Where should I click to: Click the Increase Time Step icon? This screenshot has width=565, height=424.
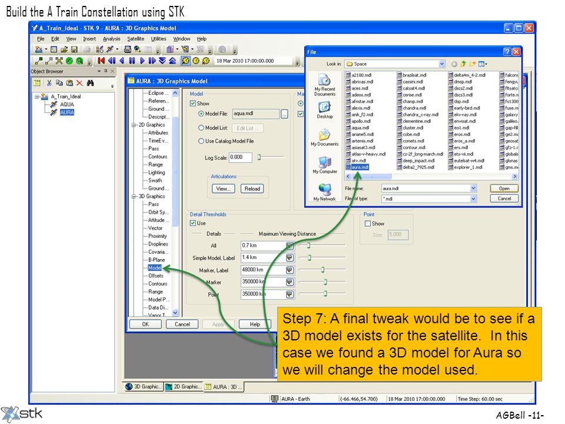click(172, 61)
